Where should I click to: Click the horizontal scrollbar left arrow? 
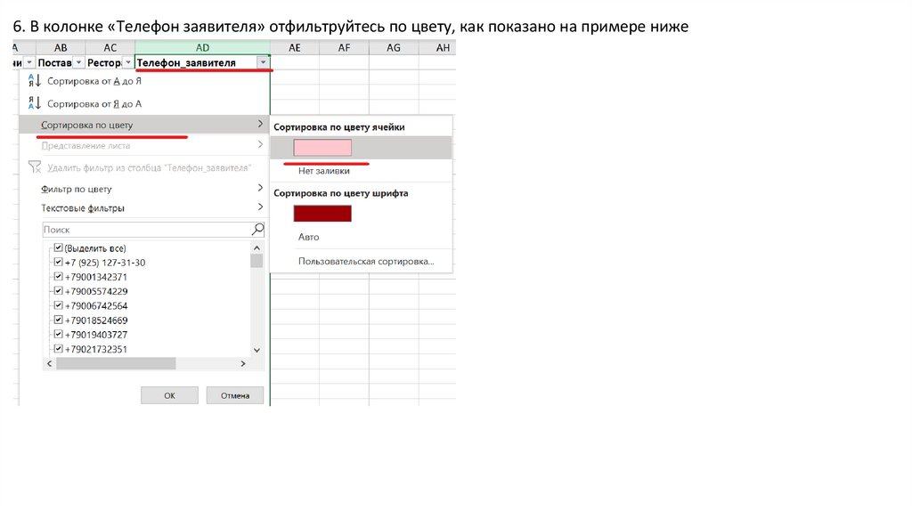point(50,363)
